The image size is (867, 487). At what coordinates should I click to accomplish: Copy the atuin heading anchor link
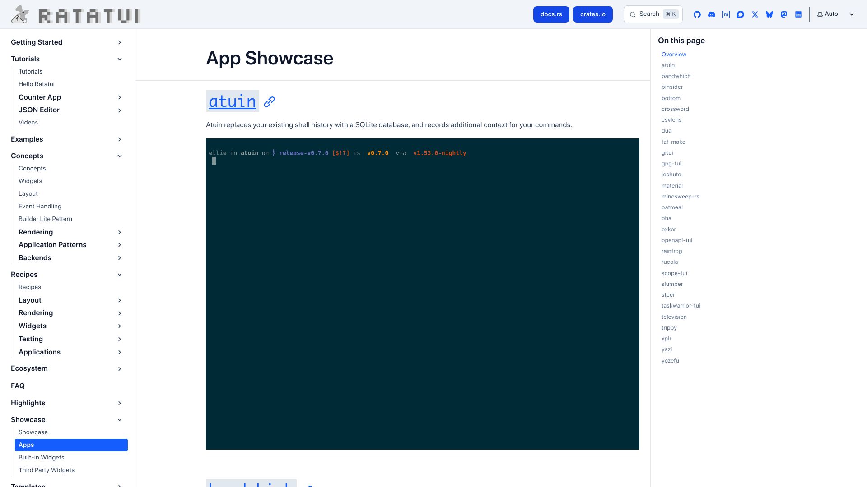point(270,102)
